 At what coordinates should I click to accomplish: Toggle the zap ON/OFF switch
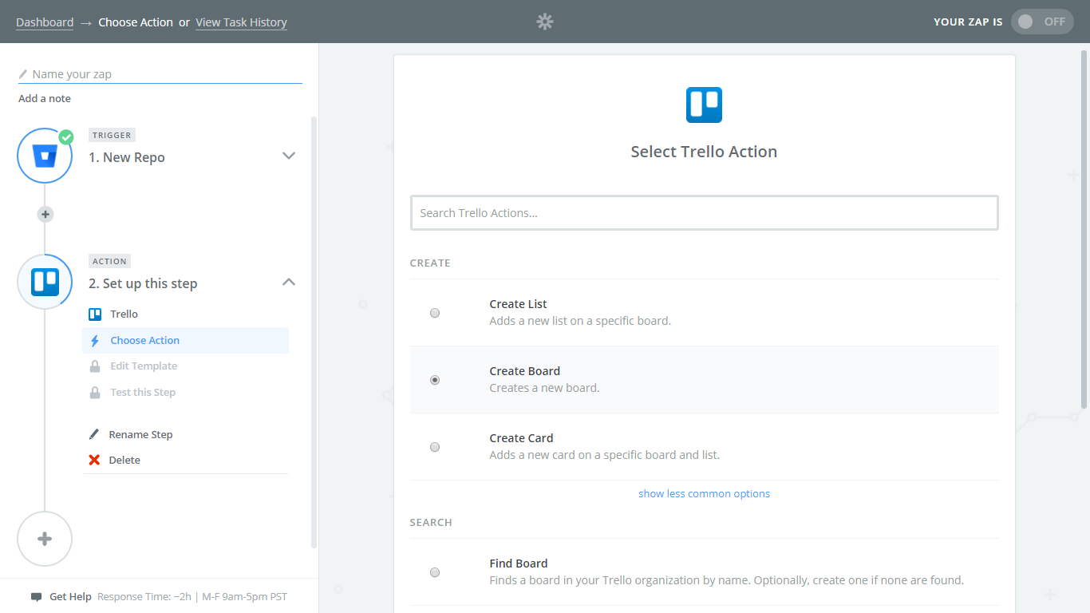coord(1042,22)
